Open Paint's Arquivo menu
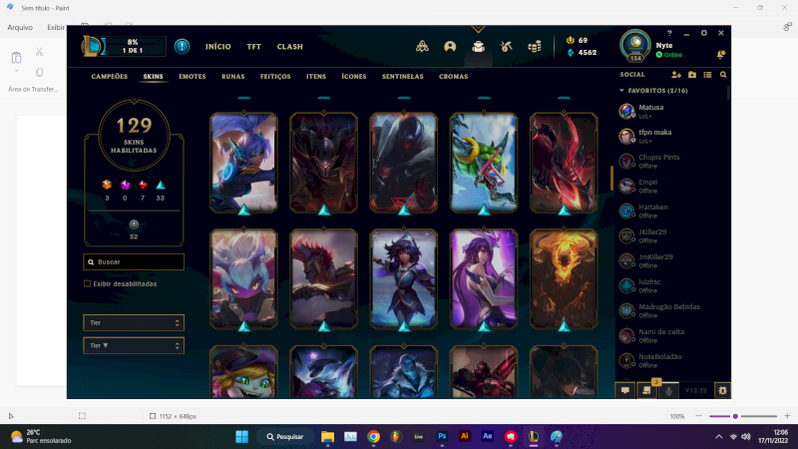This screenshot has width=798, height=449. click(x=20, y=28)
